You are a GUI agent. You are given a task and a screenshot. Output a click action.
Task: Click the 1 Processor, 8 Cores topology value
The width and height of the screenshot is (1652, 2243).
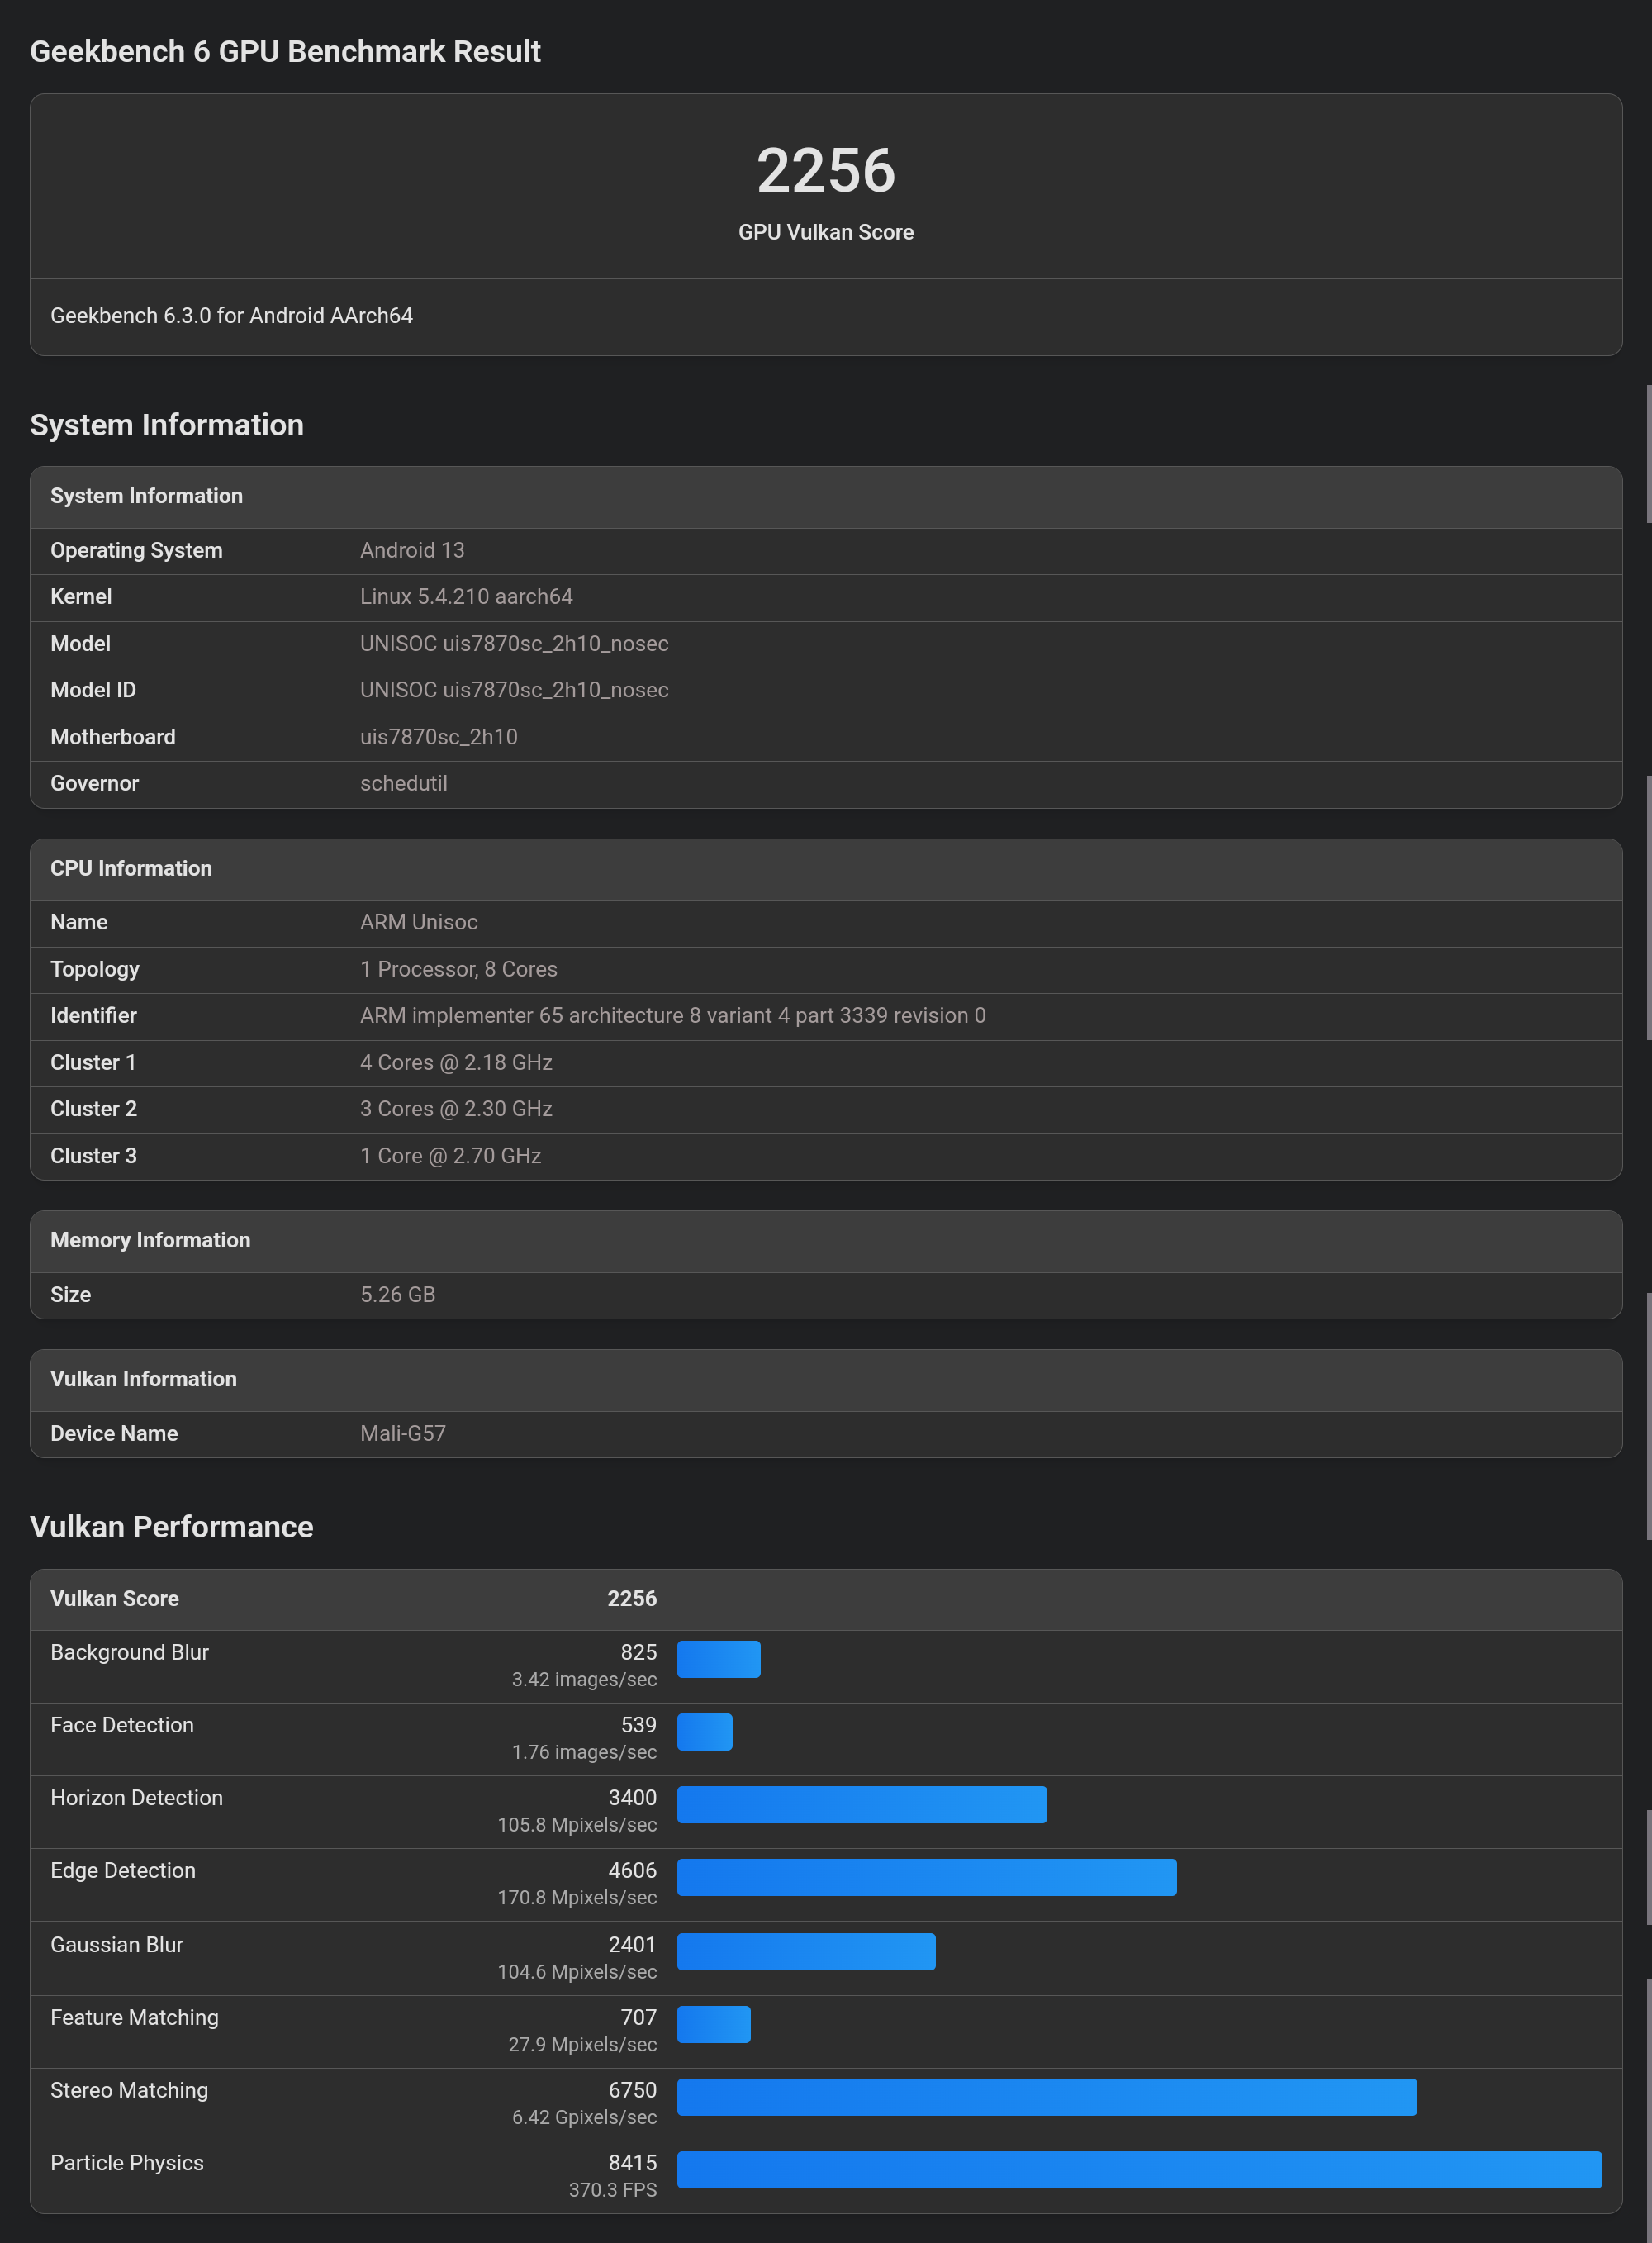pyautogui.click(x=458, y=969)
